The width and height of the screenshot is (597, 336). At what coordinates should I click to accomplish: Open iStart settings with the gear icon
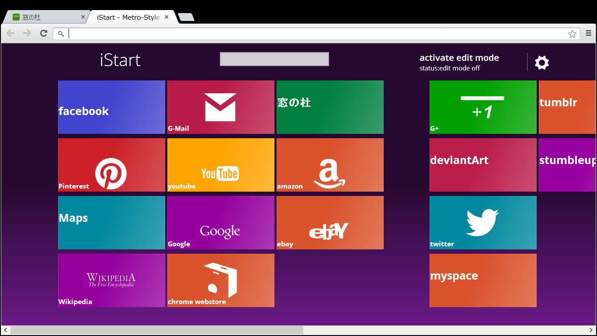click(541, 62)
